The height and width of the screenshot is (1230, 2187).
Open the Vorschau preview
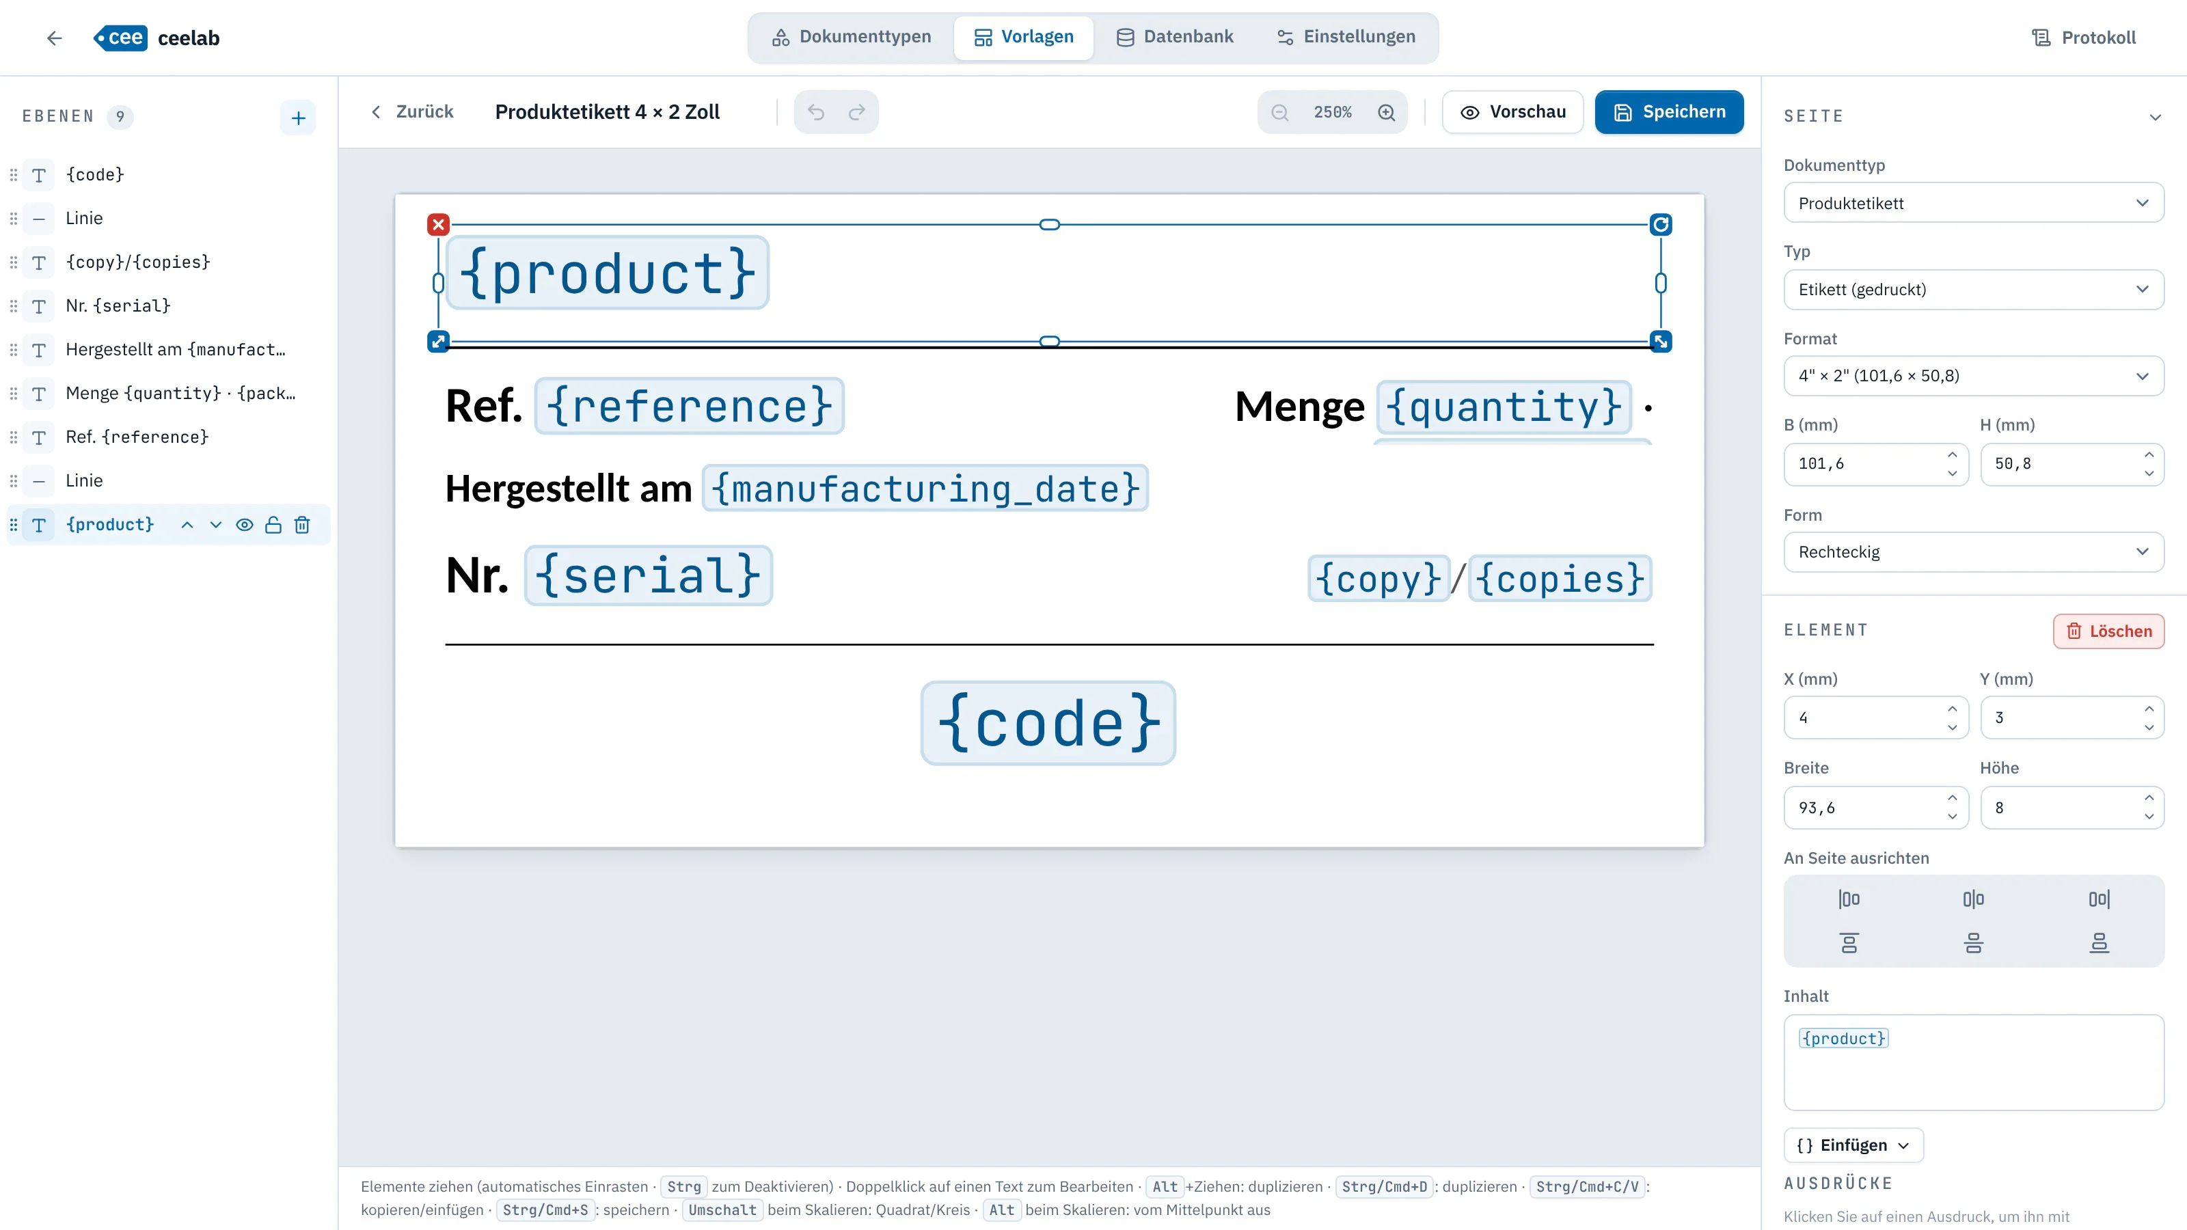tap(1513, 112)
